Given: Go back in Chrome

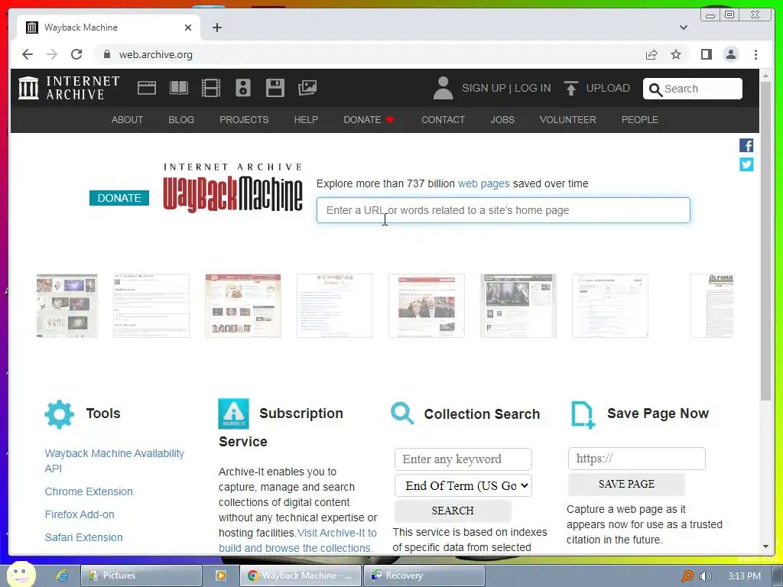Looking at the screenshot, I should tap(28, 54).
